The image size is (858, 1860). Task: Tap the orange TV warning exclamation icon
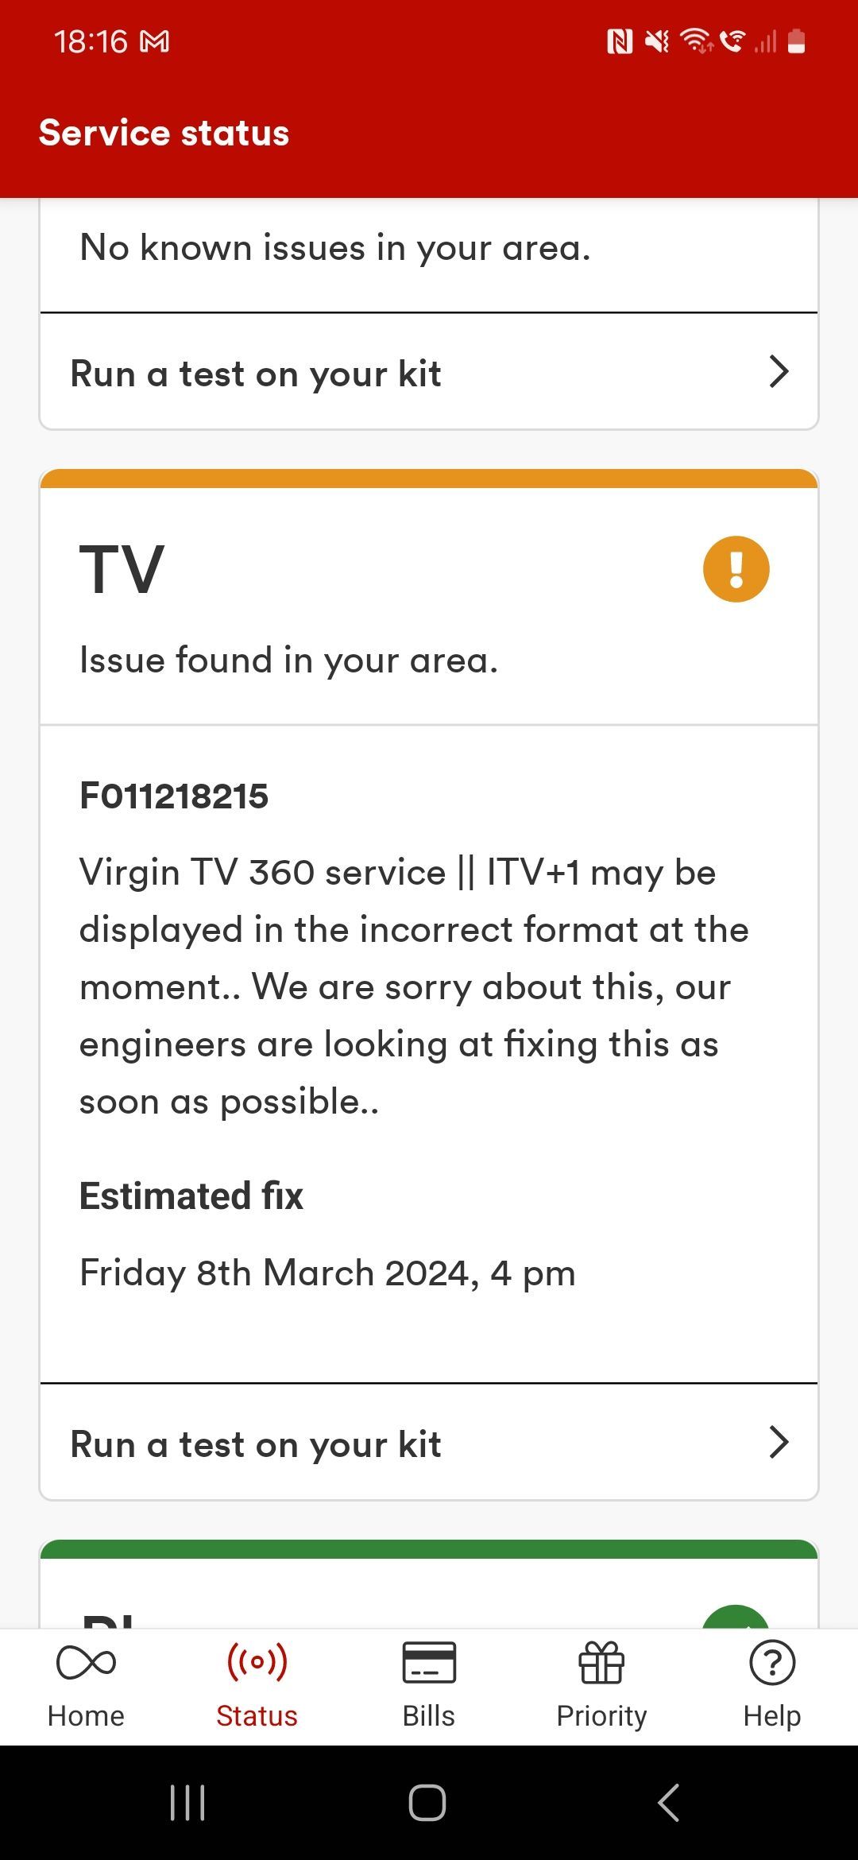736,569
